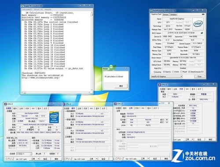The height and width of the screenshot is (167, 220).
Task: Click the DDR3 Memory Type value in GPU-Z
Action: [x=169, y=51]
